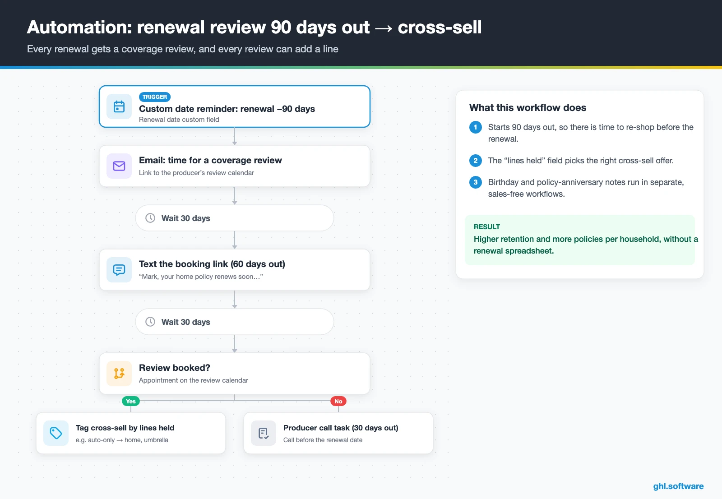722x499 pixels.
Task: Click "Appointment on the review calendar" text
Action: [x=194, y=380]
